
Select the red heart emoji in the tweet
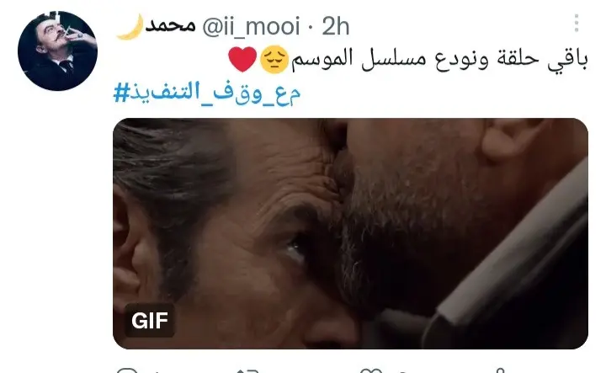pyautogui.click(x=242, y=59)
